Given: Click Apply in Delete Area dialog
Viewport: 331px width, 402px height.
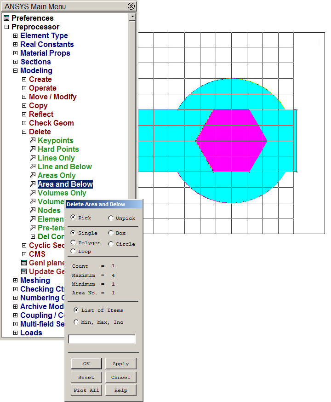Looking at the screenshot, I should click(x=120, y=363).
